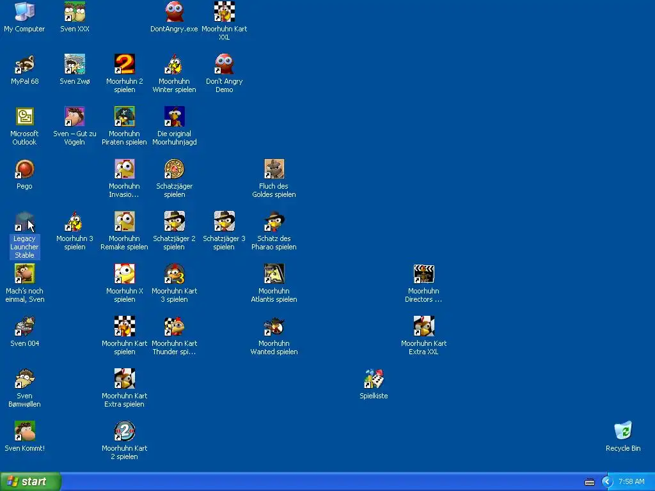Click the keyboard icon in system tray
The width and height of the screenshot is (655, 491).
pos(589,482)
